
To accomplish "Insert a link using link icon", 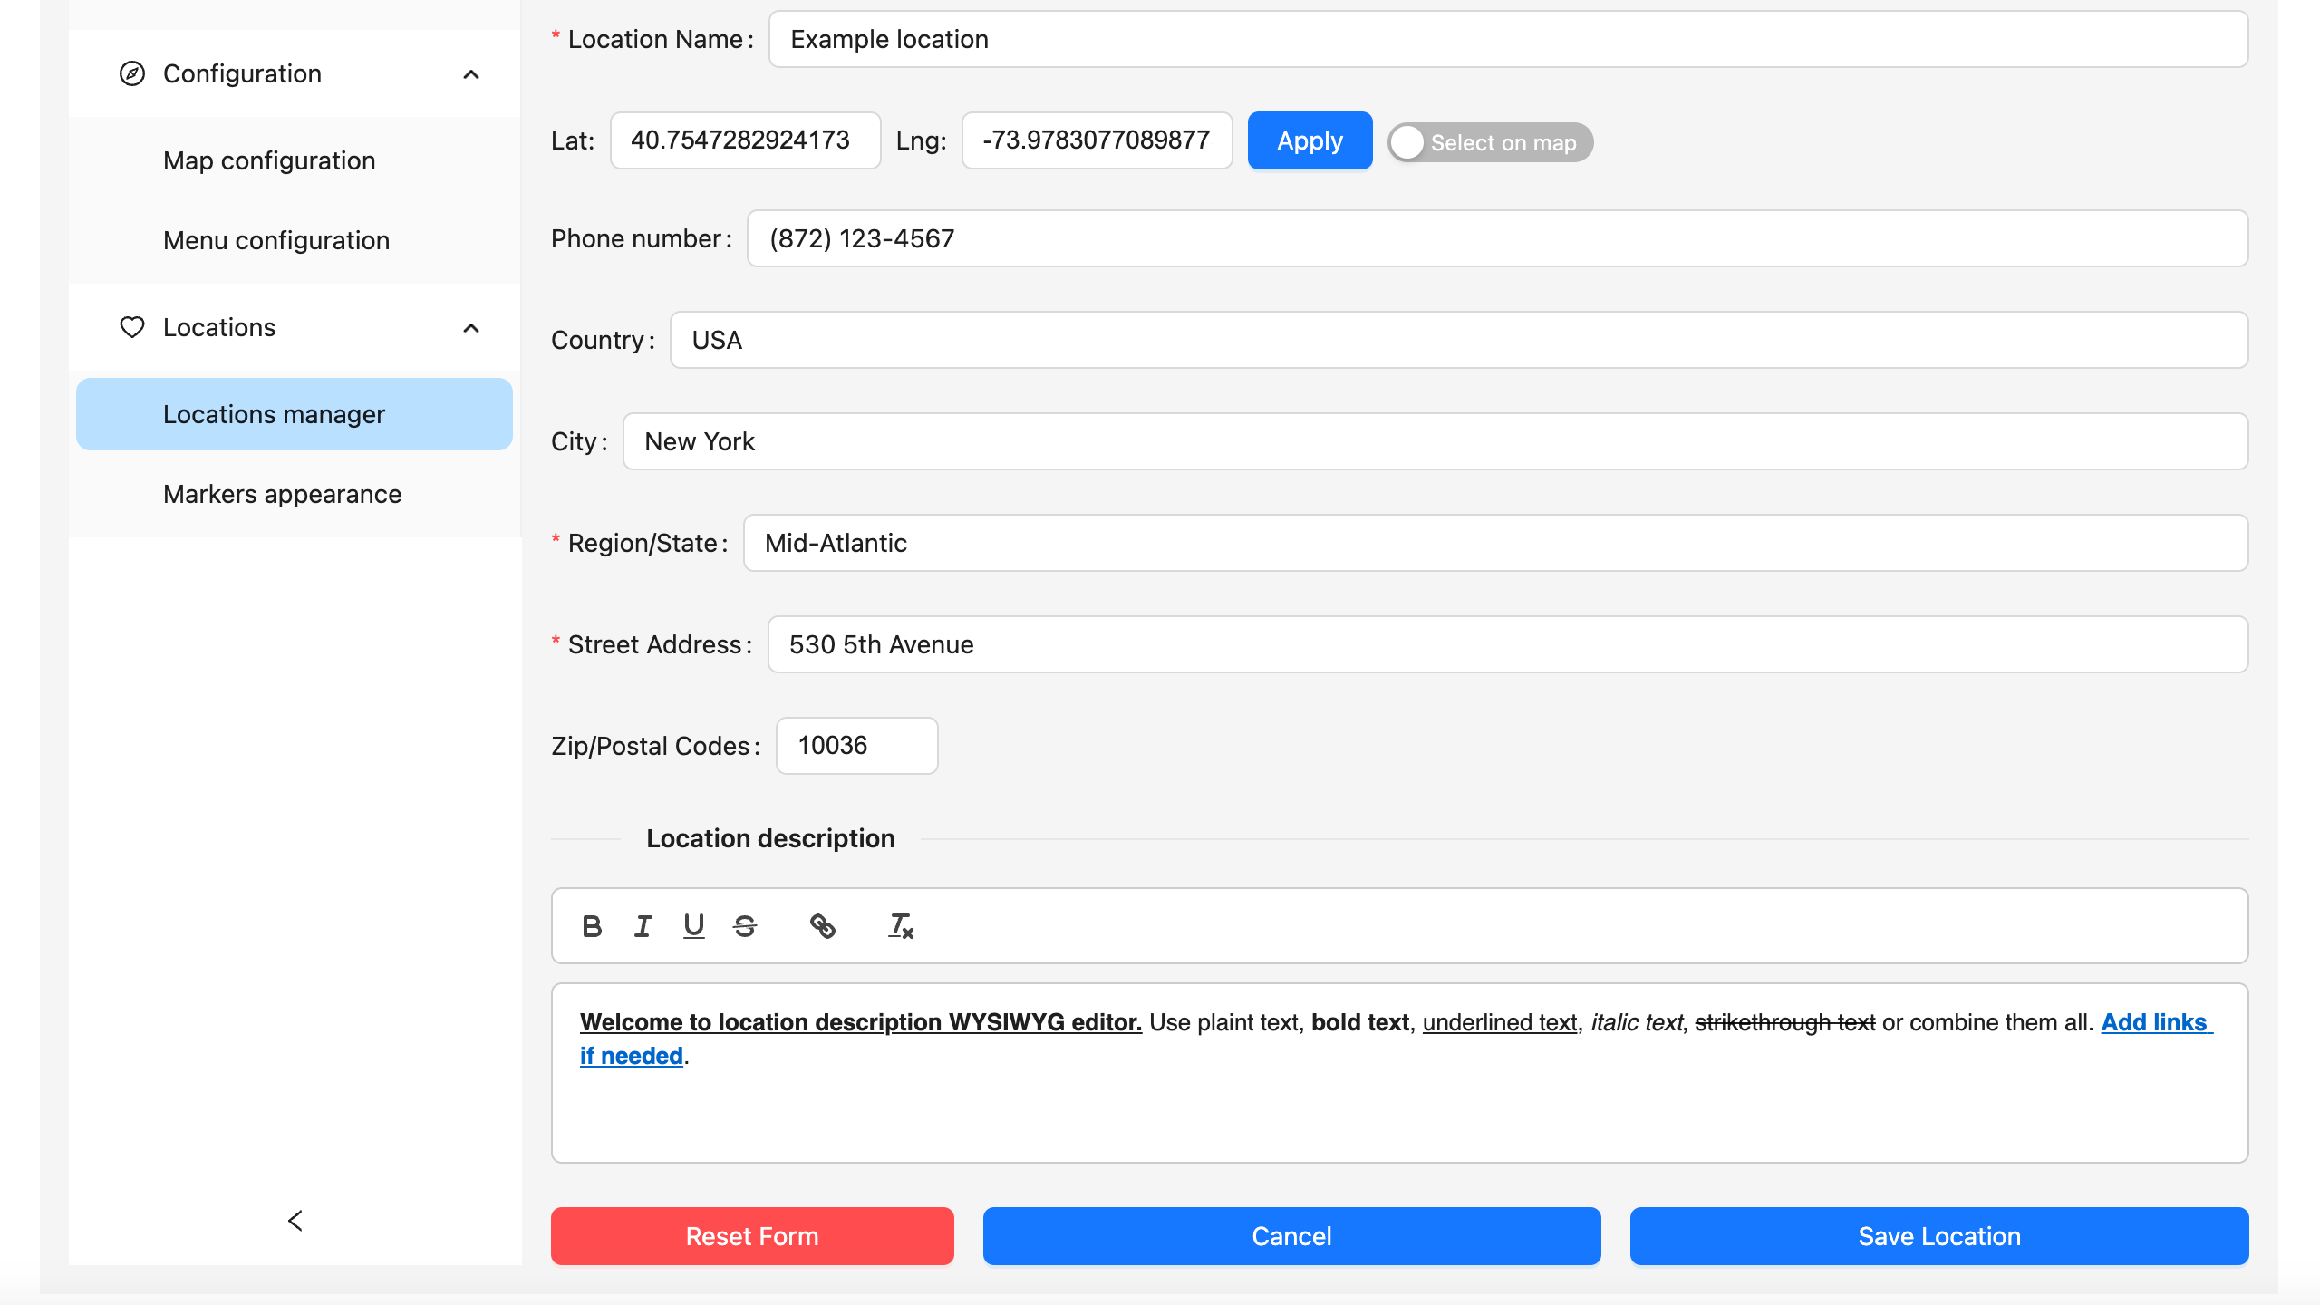I will (822, 926).
